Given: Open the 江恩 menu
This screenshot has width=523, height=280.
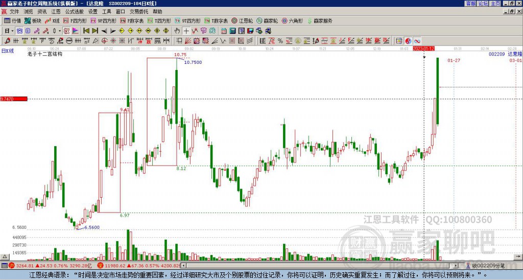Looking at the screenshot, I should (56, 12).
